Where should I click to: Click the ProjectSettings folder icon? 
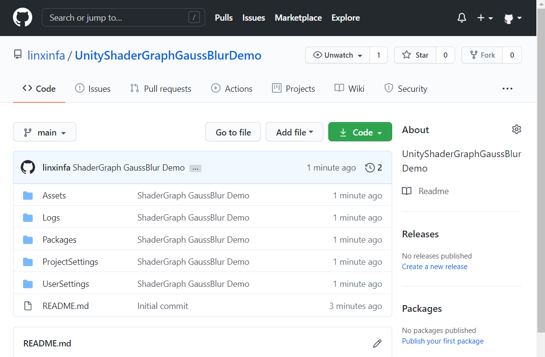click(x=28, y=262)
